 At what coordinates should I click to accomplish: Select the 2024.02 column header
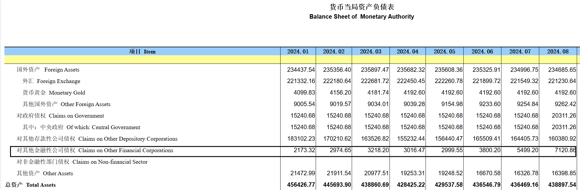(334, 51)
